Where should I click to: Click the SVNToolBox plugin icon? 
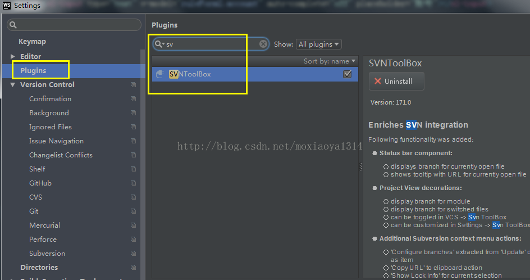tap(160, 74)
